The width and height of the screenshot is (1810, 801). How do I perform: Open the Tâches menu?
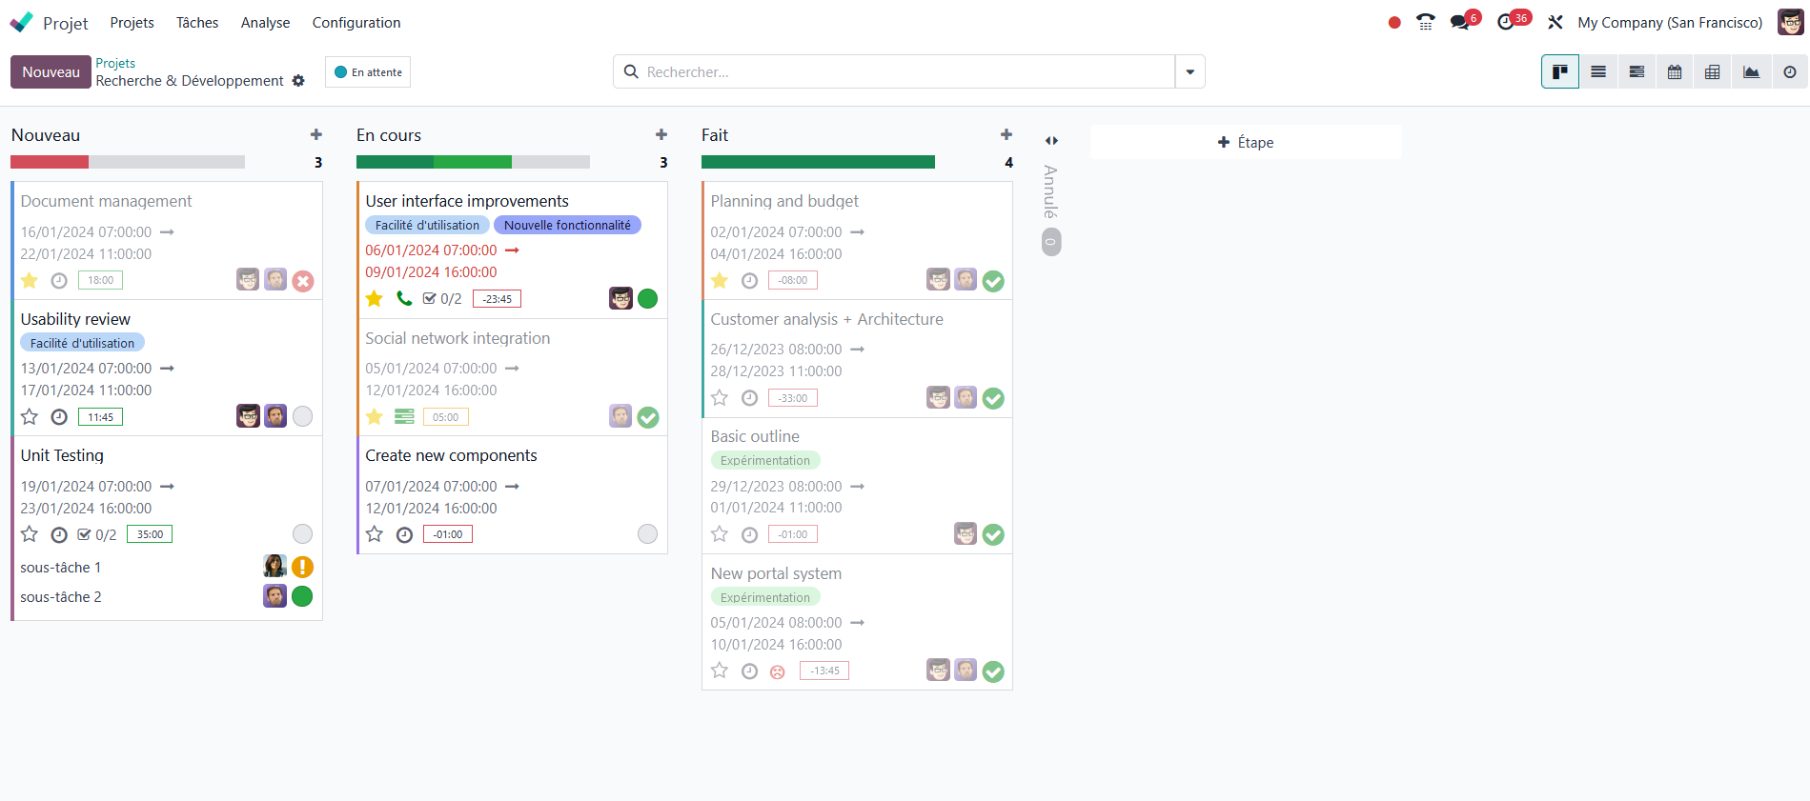tap(197, 22)
